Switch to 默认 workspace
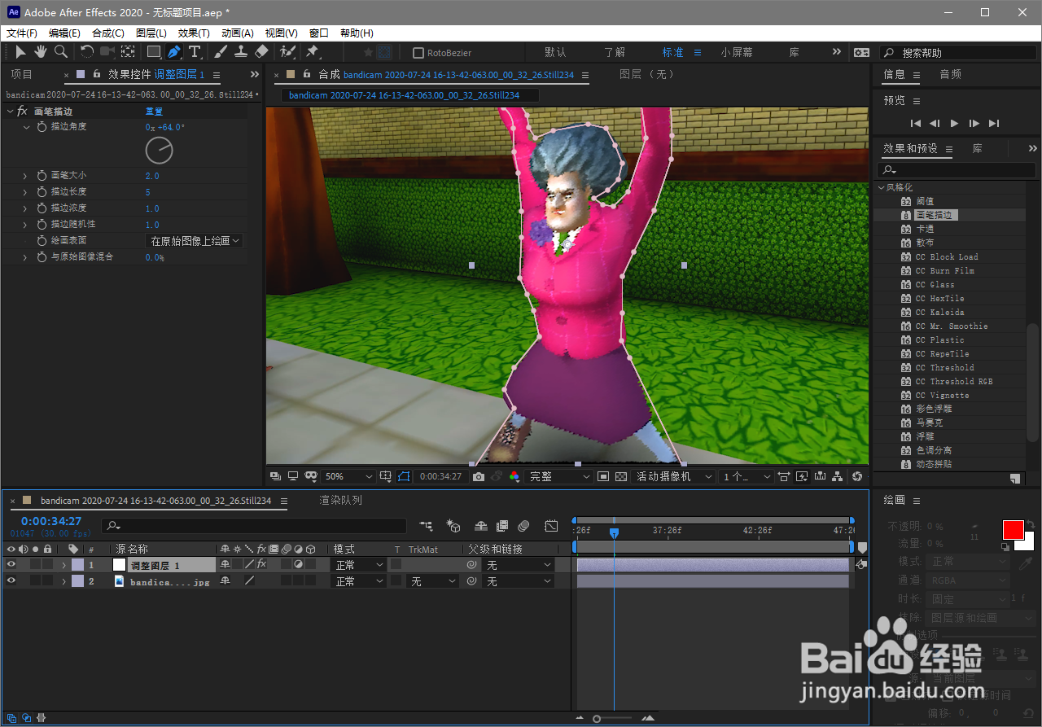 555,52
